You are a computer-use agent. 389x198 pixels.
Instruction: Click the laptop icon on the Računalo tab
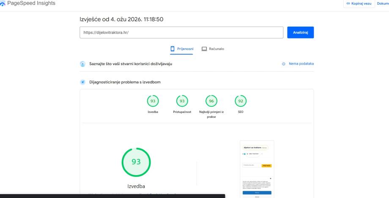[204, 49]
